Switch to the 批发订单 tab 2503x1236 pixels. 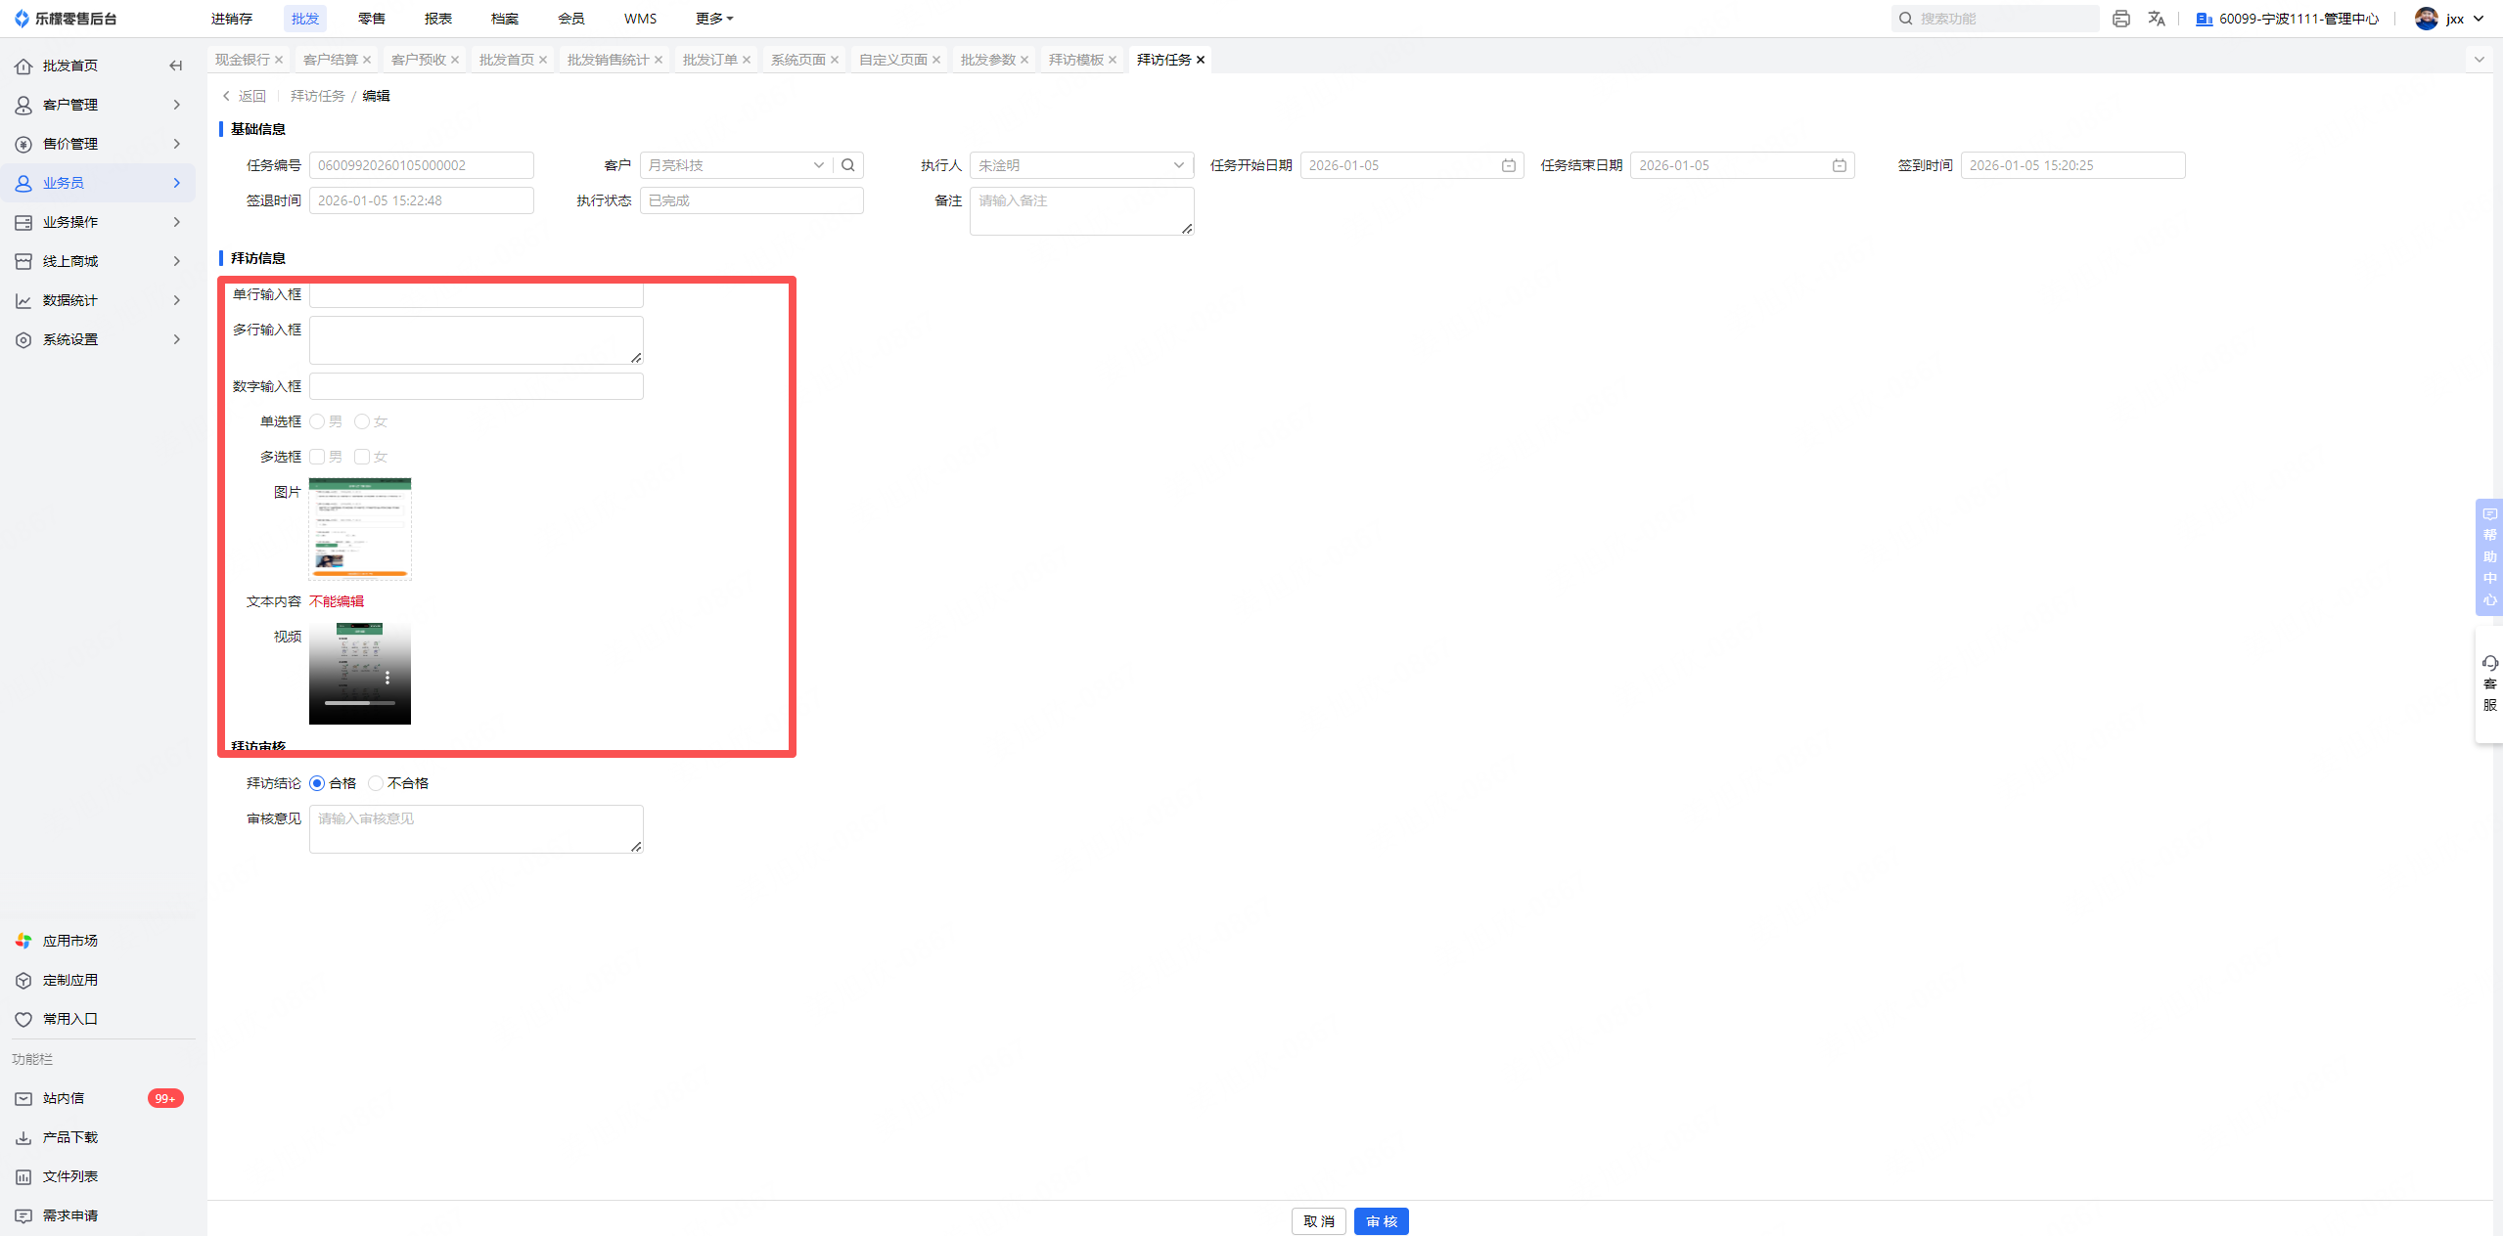pyautogui.click(x=709, y=60)
